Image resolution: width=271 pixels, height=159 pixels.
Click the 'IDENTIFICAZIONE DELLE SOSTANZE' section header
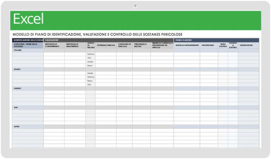27,40
